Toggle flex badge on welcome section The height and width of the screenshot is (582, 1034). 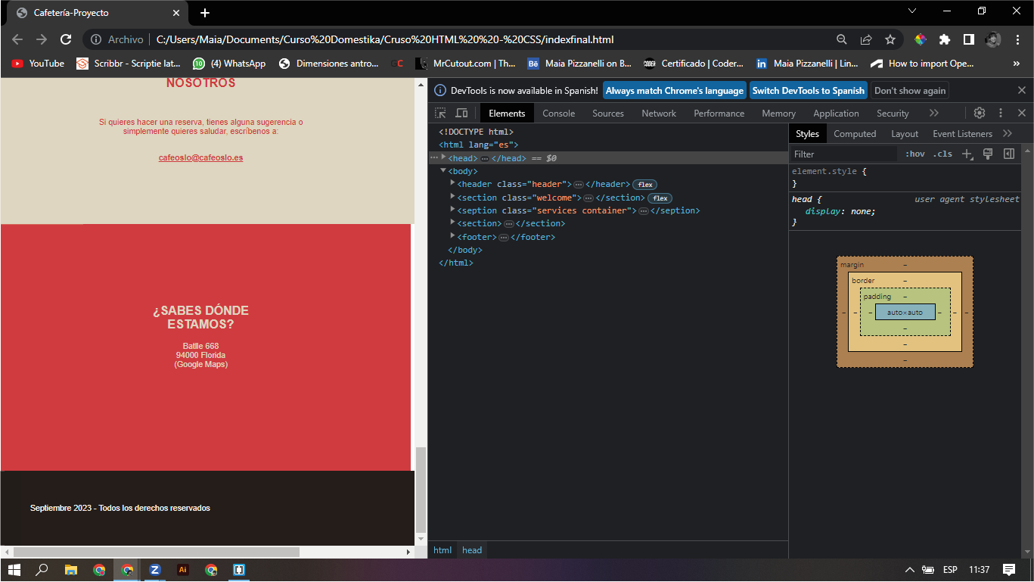pyautogui.click(x=660, y=198)
